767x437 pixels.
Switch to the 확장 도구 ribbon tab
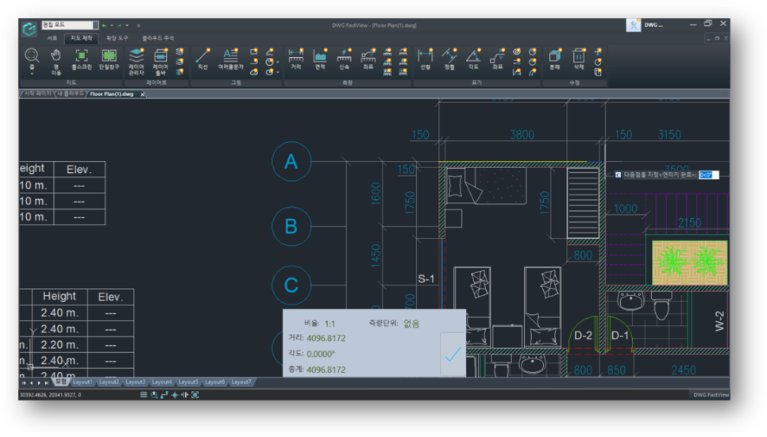pyautogui.click(x=117, y=38)
